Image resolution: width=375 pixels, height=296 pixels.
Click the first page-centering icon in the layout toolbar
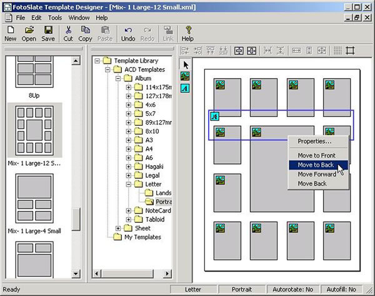[x=239, y=51]
